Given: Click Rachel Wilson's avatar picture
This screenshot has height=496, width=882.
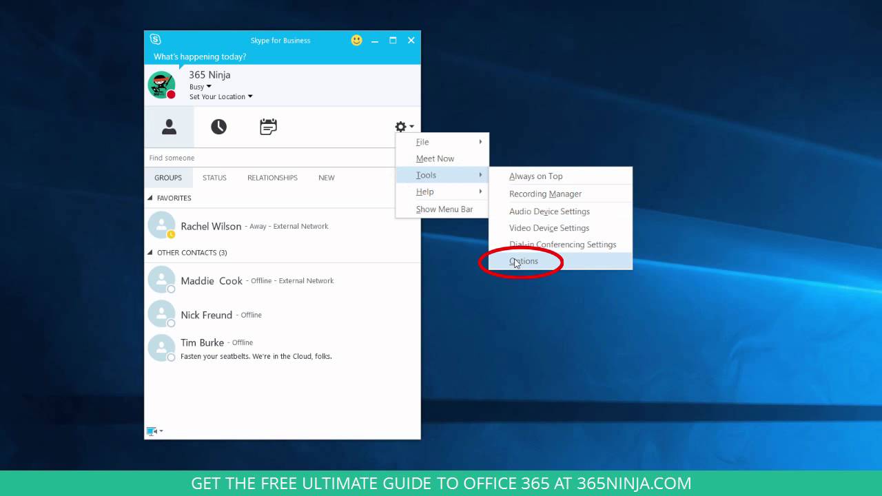Looking at the screenshot, I should coord(161,225).
